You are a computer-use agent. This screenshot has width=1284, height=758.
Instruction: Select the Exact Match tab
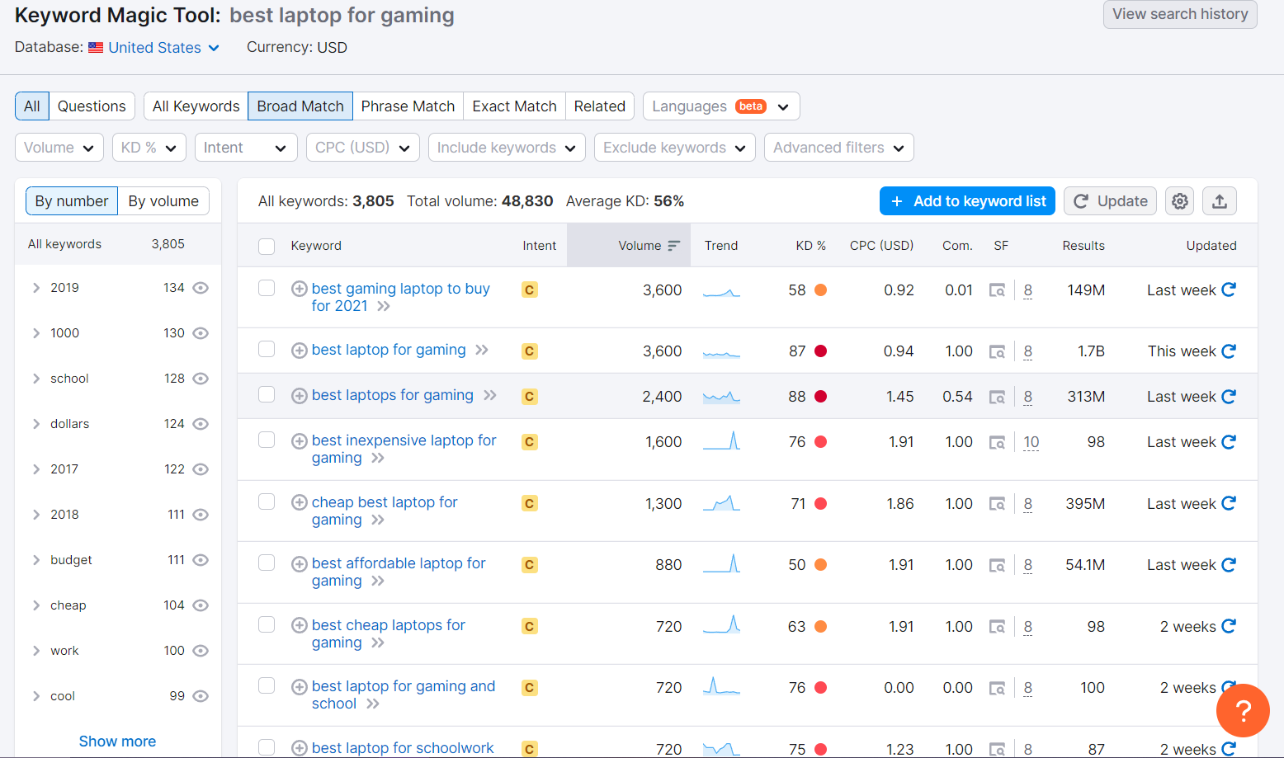tap(514, 106)
